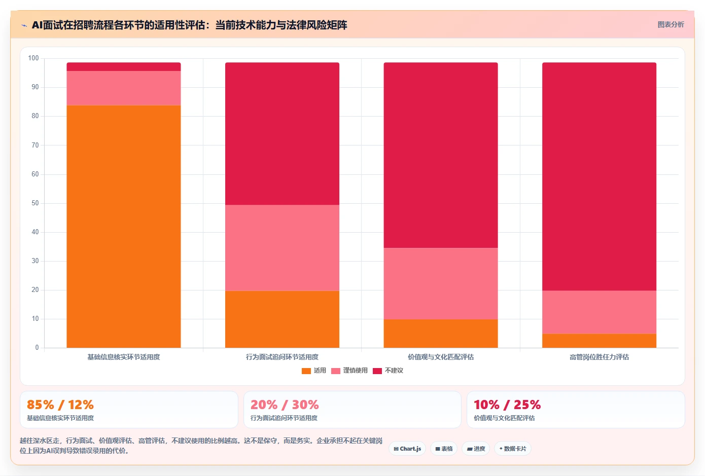Click pink segment of 行为面试追问 bar
The width and height of the screenshot is (705, 476).
[282, 248]
